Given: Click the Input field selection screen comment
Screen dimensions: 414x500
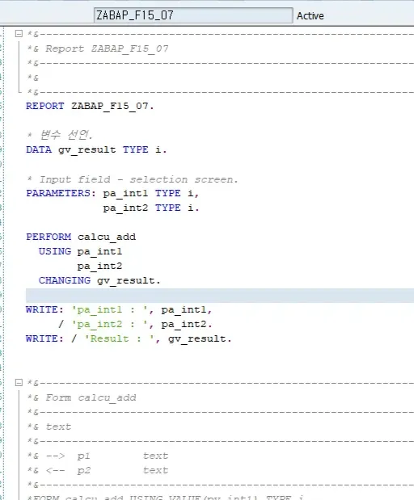Looking at the screenshot, I should [x=133, y=179].
